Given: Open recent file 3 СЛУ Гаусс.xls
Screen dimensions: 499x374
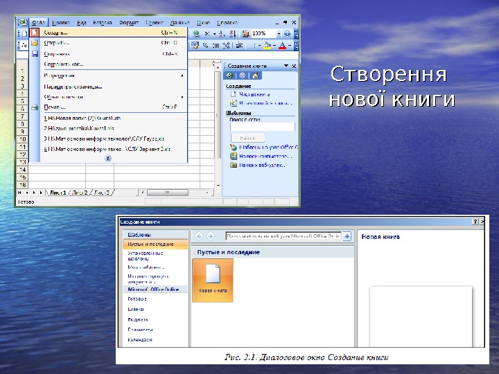Looking at the screenshot, I should 108,139.
